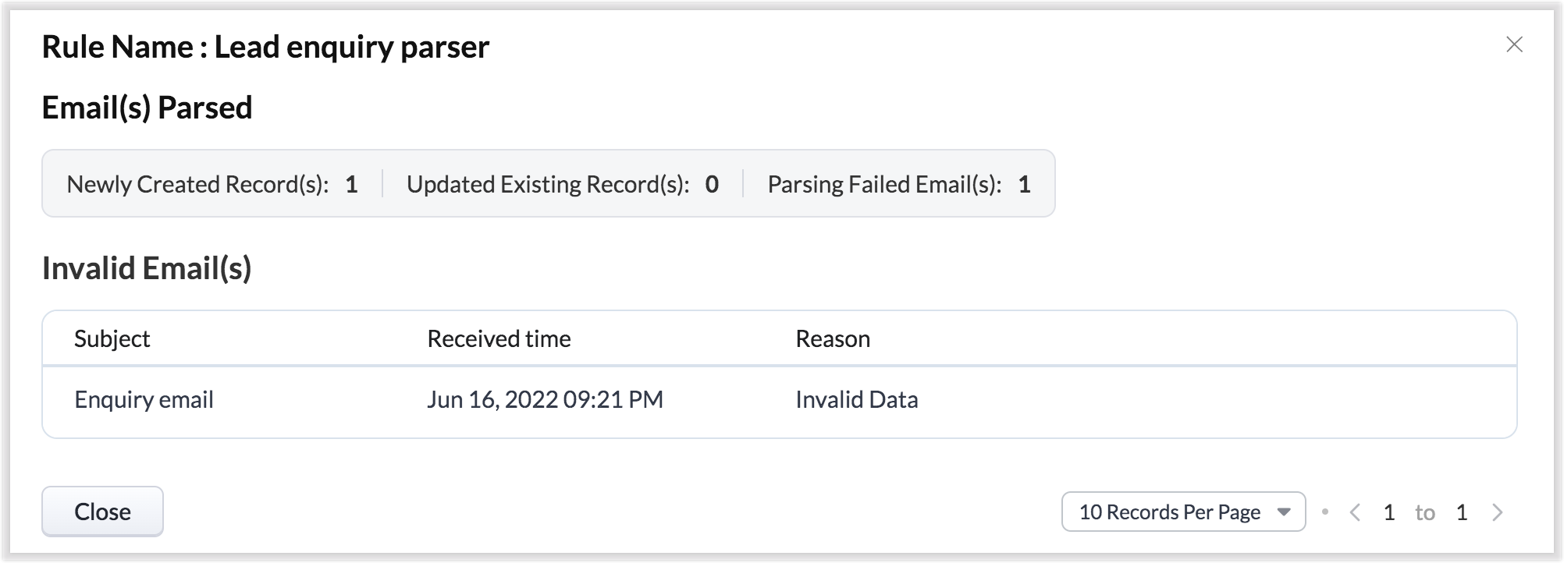Click the Received time column header
The height and width of the screenshot is (563, 1564).
tap(499, 338)
